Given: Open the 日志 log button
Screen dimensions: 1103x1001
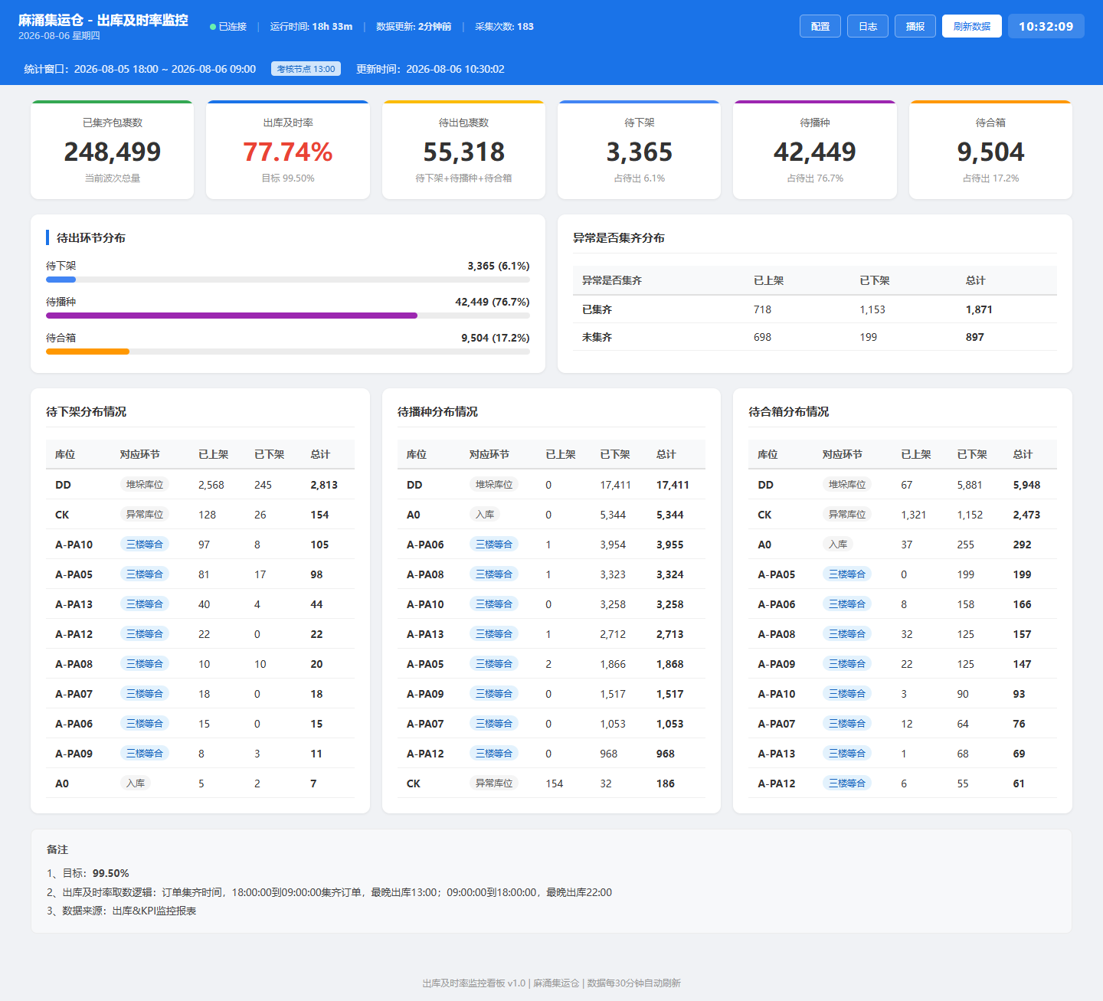Looking at the screenshot, I should [x=868, y=26].
